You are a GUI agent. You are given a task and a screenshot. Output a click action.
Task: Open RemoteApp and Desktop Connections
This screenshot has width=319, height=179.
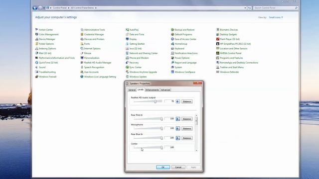pos(239,63)
